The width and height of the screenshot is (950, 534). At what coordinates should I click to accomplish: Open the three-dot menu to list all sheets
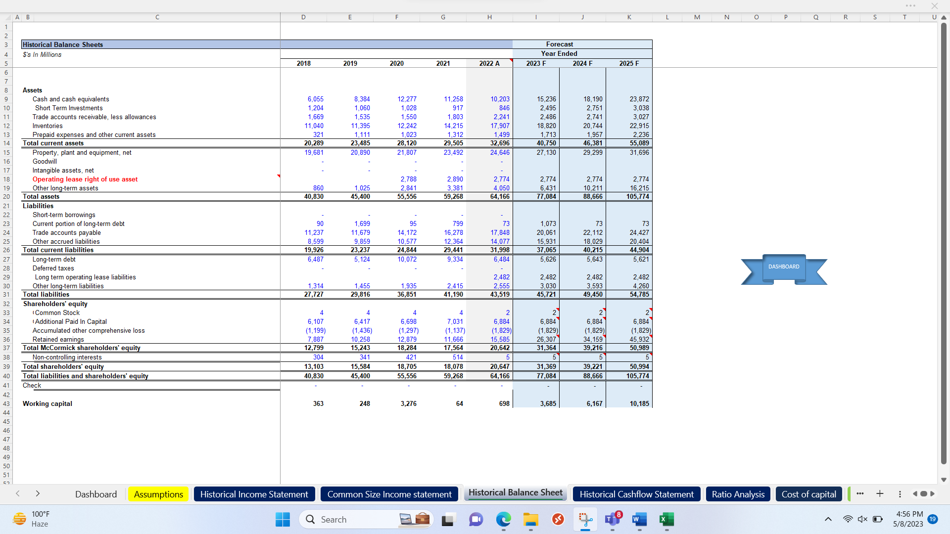pyautogui.click(x=860, y=494)
